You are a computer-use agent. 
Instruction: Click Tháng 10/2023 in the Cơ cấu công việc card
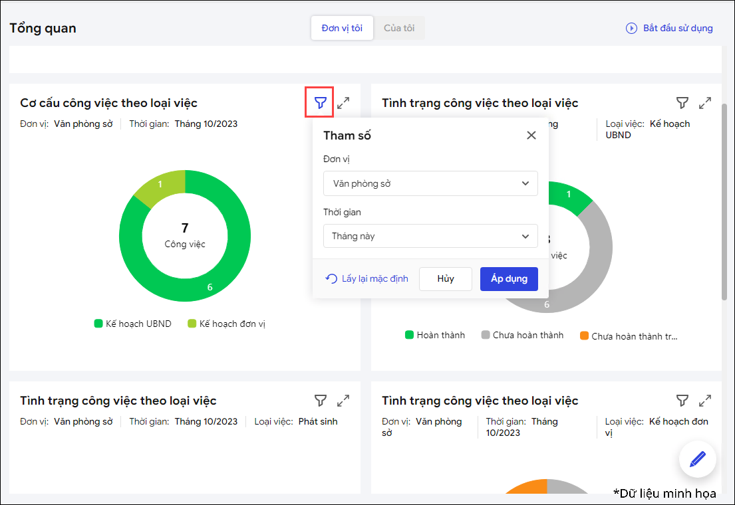point(206,124)
